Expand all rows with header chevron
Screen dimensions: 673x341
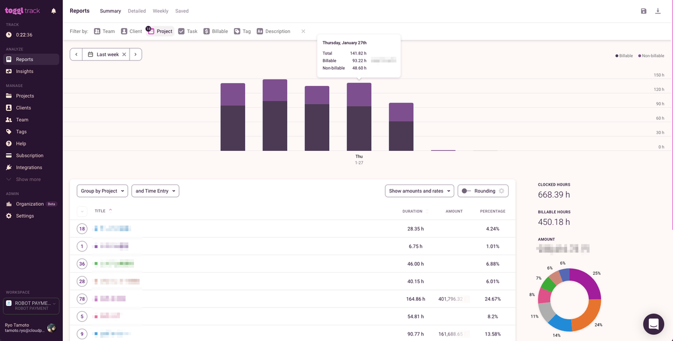coord(82,211)
